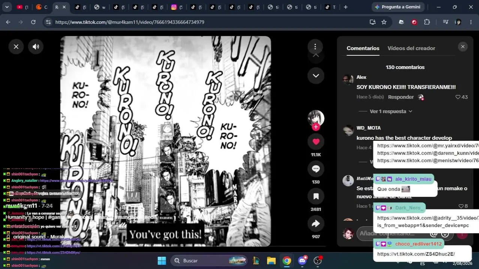
Task: Like Alex's comment heart
Action: 458,97
